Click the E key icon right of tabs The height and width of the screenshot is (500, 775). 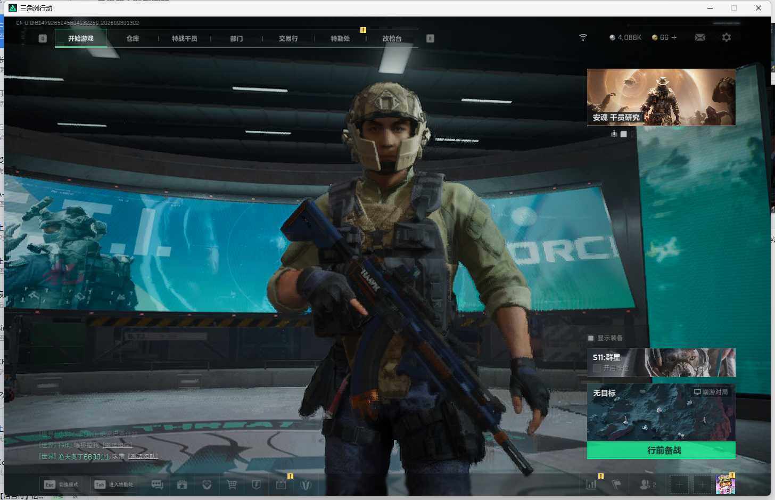(x=430, y=38)
